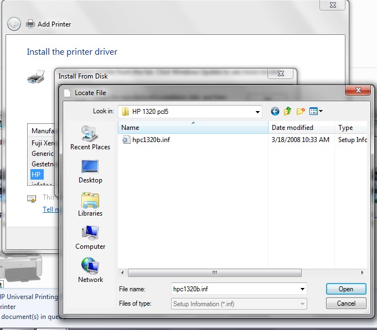
Task: Sort files by the Name column
Action: pos(193,128)
